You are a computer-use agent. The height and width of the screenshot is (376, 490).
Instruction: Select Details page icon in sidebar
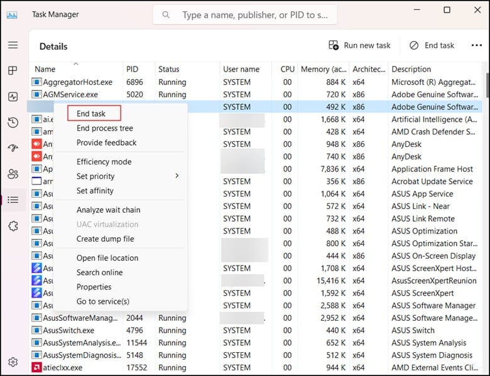[13, 200]
